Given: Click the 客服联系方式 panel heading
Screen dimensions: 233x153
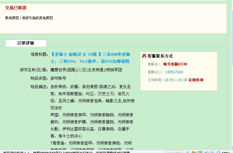Looking at the screenshot, I should 160,56.
